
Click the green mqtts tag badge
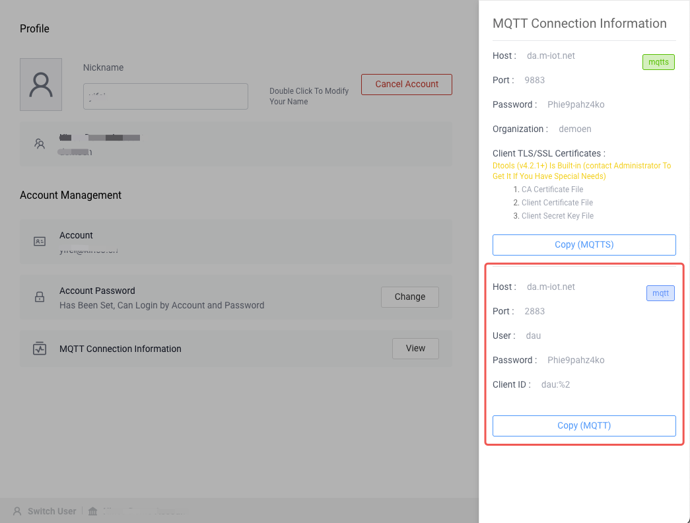(x=658, y=62)
